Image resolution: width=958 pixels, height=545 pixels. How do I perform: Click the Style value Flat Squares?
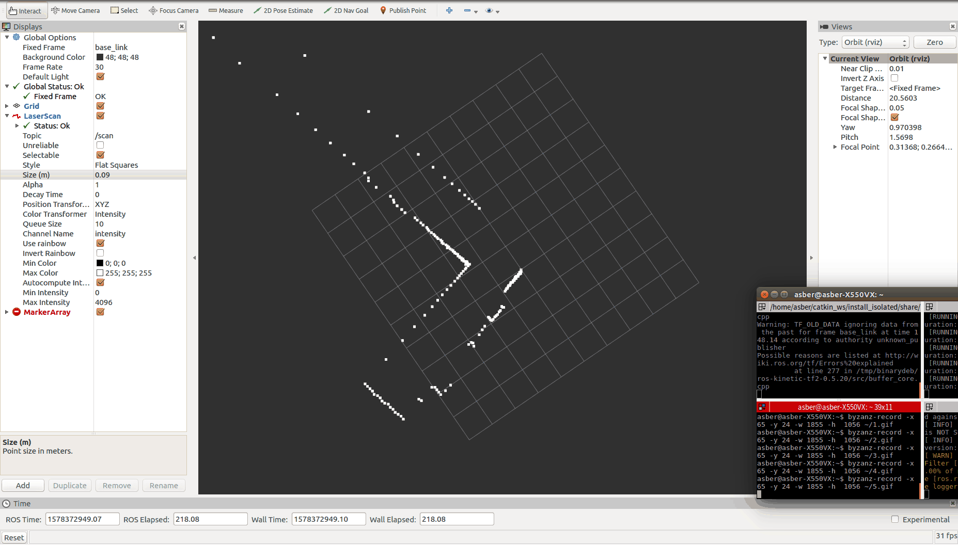(116, 165)
